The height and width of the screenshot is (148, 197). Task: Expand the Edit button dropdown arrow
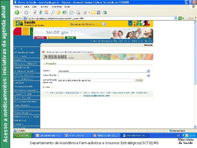(x=89, y=12)
